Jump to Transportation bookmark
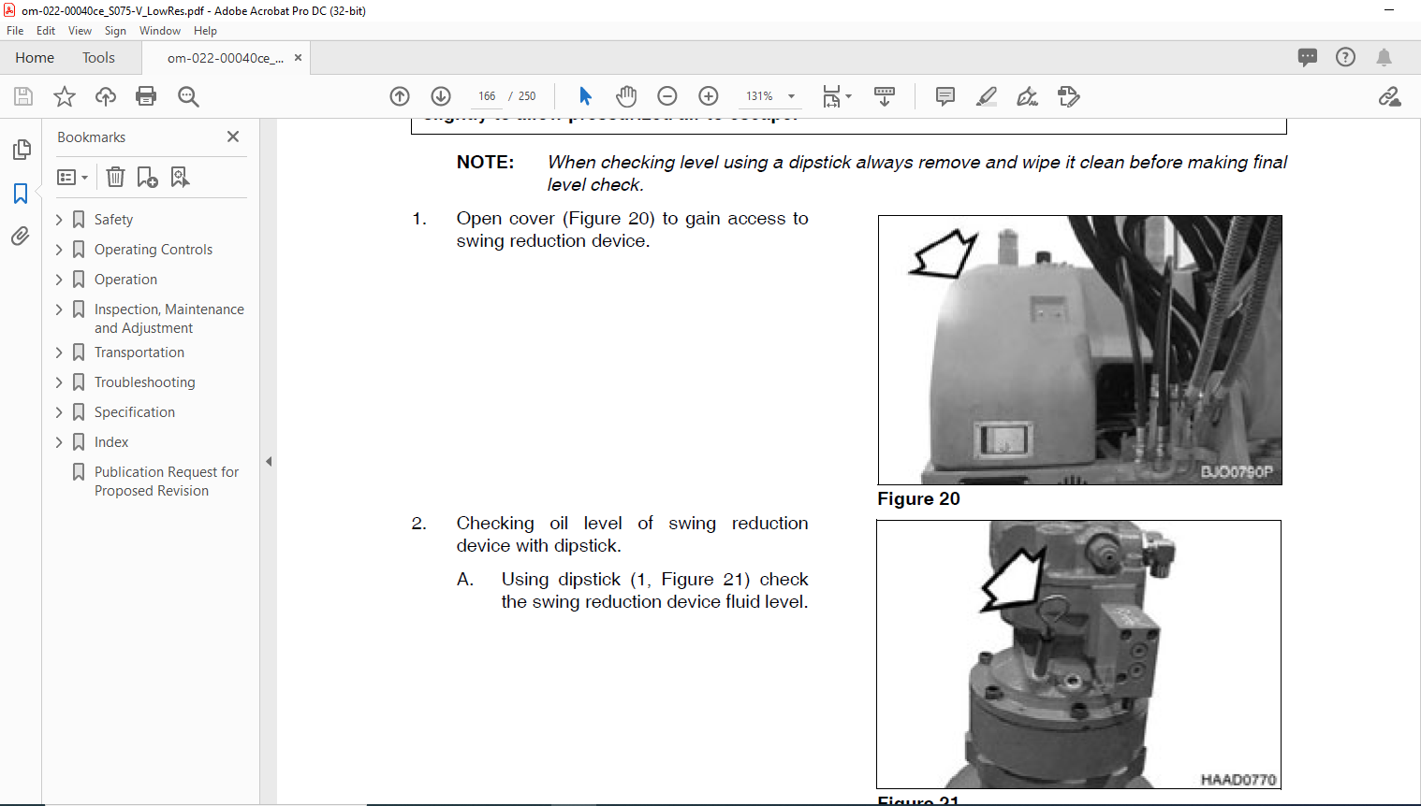 click(139, 353)
